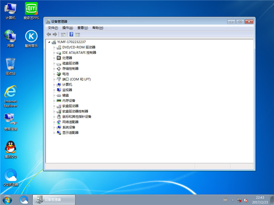Maximize the 设备管理器 window
274x205 pixels.
(x=240, y=22)
